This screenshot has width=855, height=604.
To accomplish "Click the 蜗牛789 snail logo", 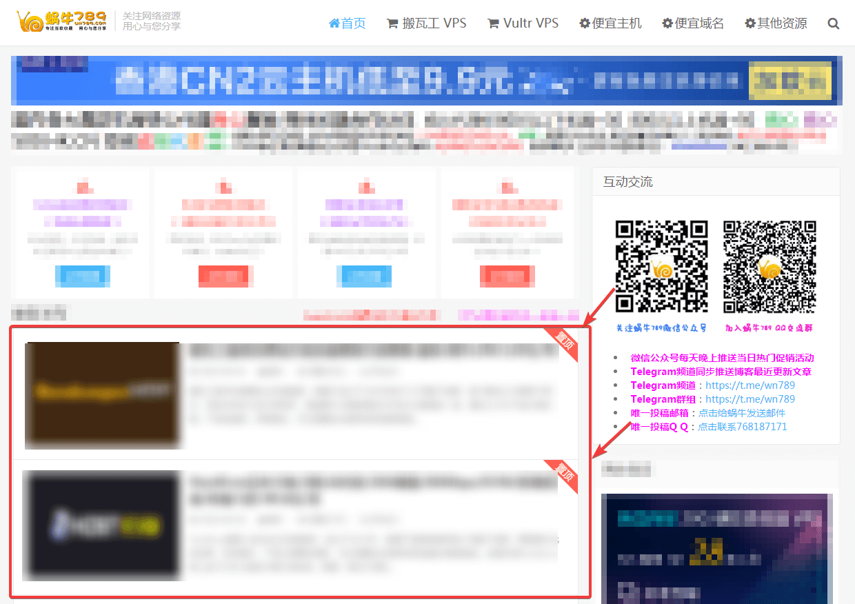I will click(x=62, y=22).
